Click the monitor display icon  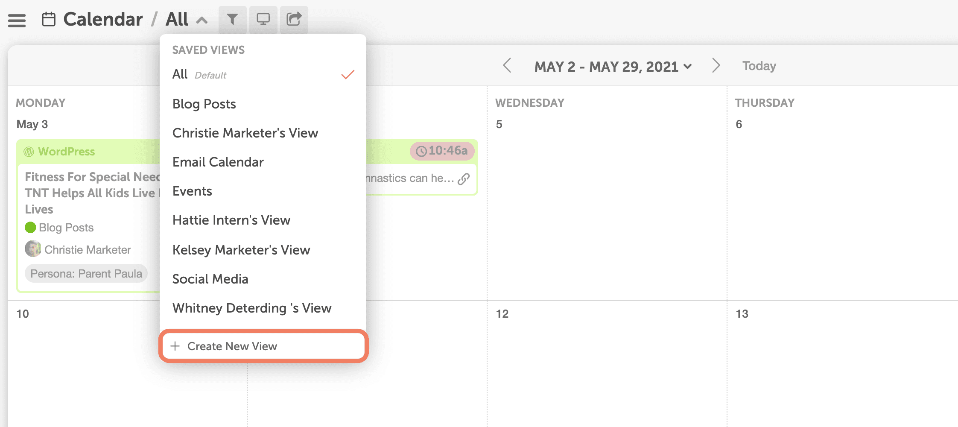(263, 19)
